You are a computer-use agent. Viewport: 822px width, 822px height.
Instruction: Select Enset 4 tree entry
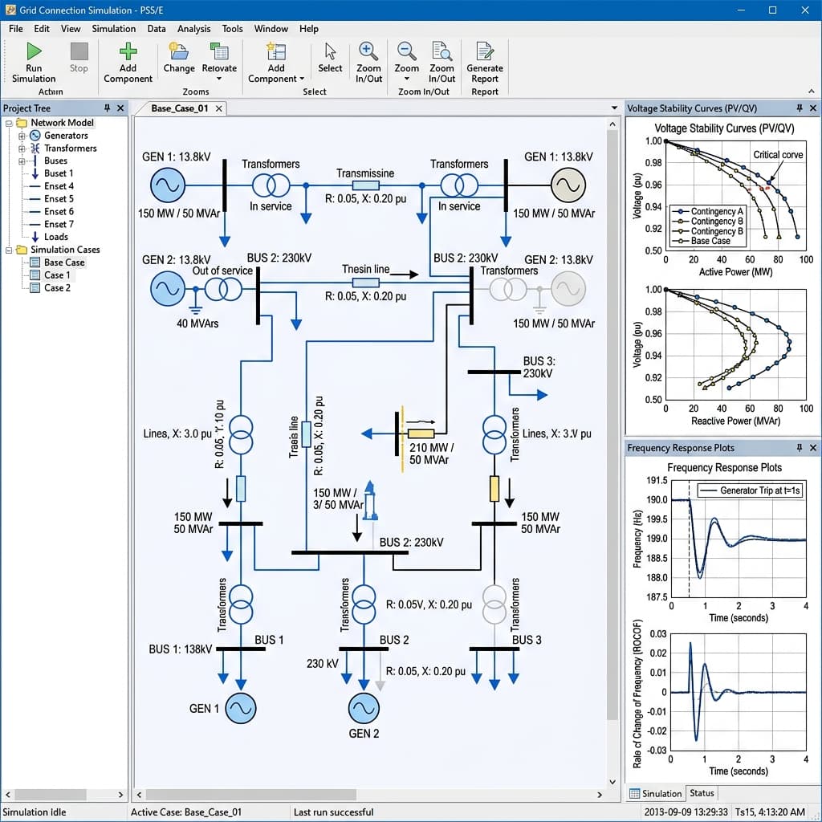click(x=59, y=186)
